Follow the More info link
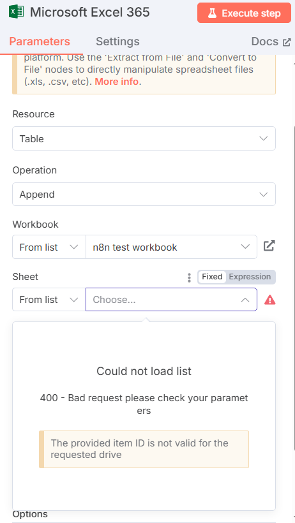295x523 pixels. tap(117, 82)
